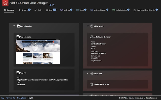
Task: Collapse the Page Information section
Action: point(14,26)
